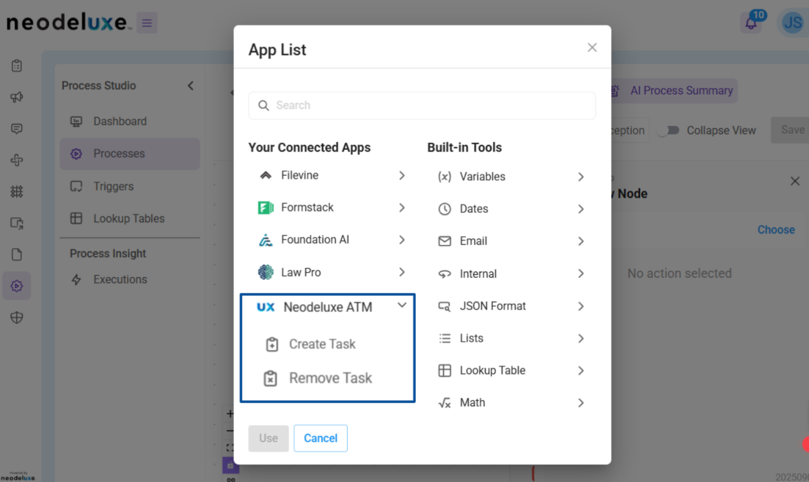This screenshot has height=482, width=809.
Task: Open the hamburger menu next to logo
Action: [x=147, y=23]
